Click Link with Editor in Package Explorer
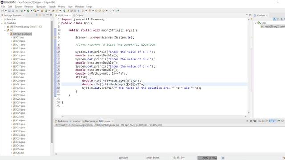285x160 pixels. (x=40, y=15)
